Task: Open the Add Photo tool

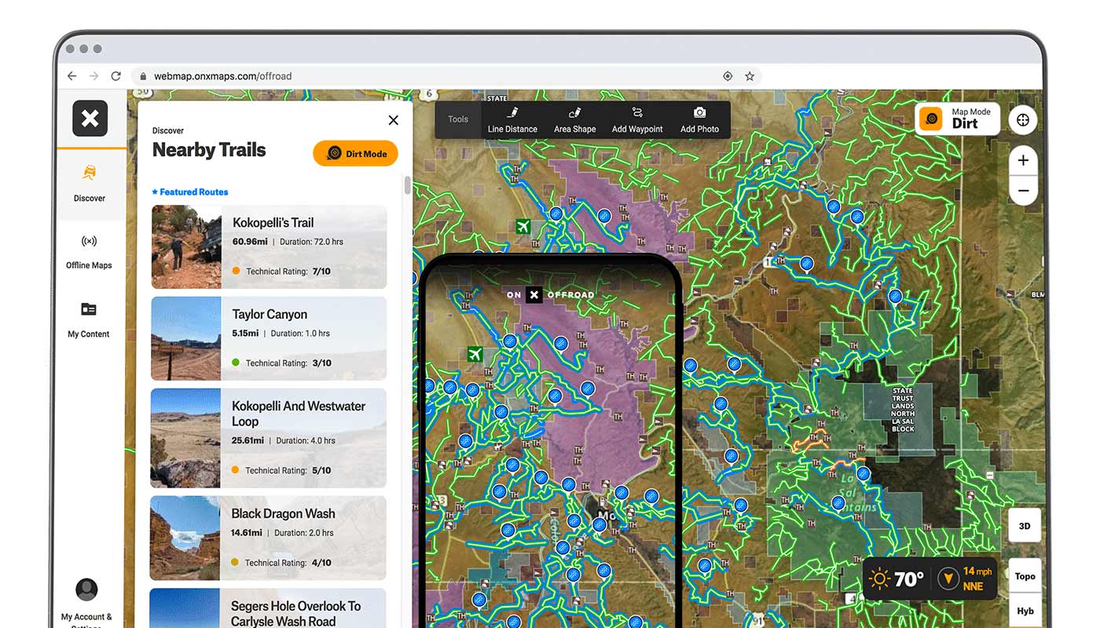Action: pyautogui.click(x=699, y=120)
